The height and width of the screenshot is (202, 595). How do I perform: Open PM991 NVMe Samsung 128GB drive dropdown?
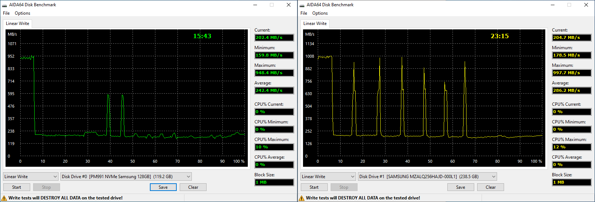(126, 177)
